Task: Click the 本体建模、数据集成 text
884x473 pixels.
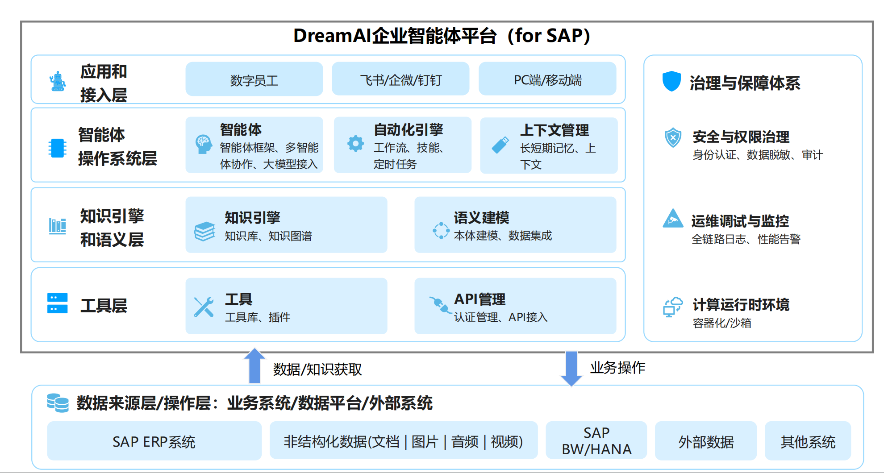Action: click(503, 235)
